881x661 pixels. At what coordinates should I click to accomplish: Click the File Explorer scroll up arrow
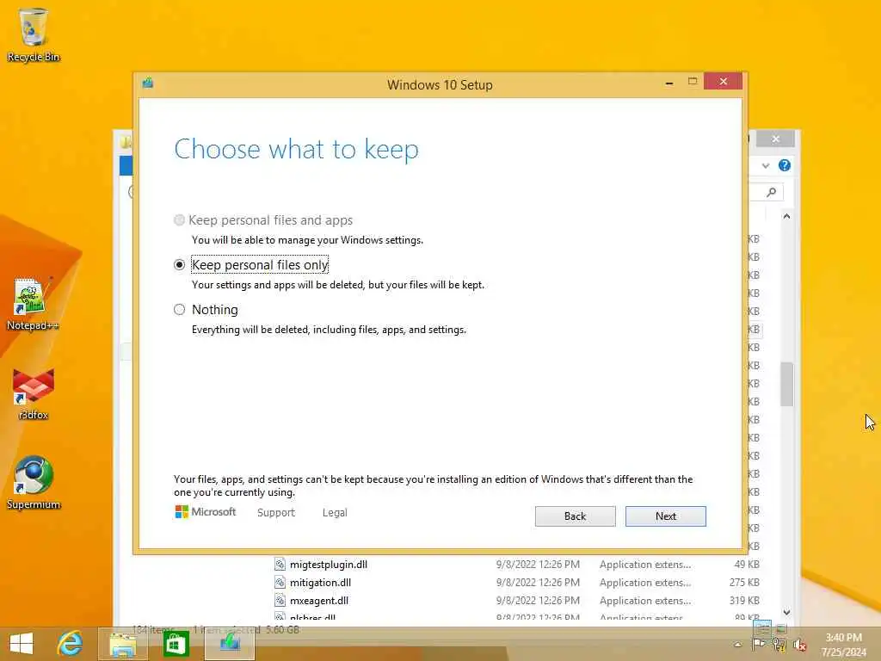(x=786, y=216)
